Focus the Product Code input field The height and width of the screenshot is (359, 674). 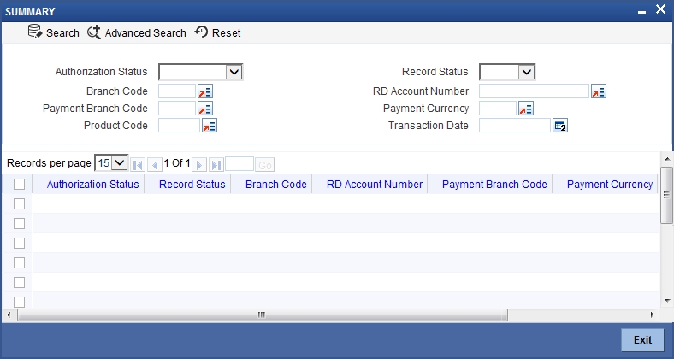point(180,126)
